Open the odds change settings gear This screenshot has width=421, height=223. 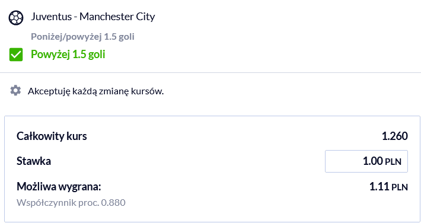click(15, 91)
